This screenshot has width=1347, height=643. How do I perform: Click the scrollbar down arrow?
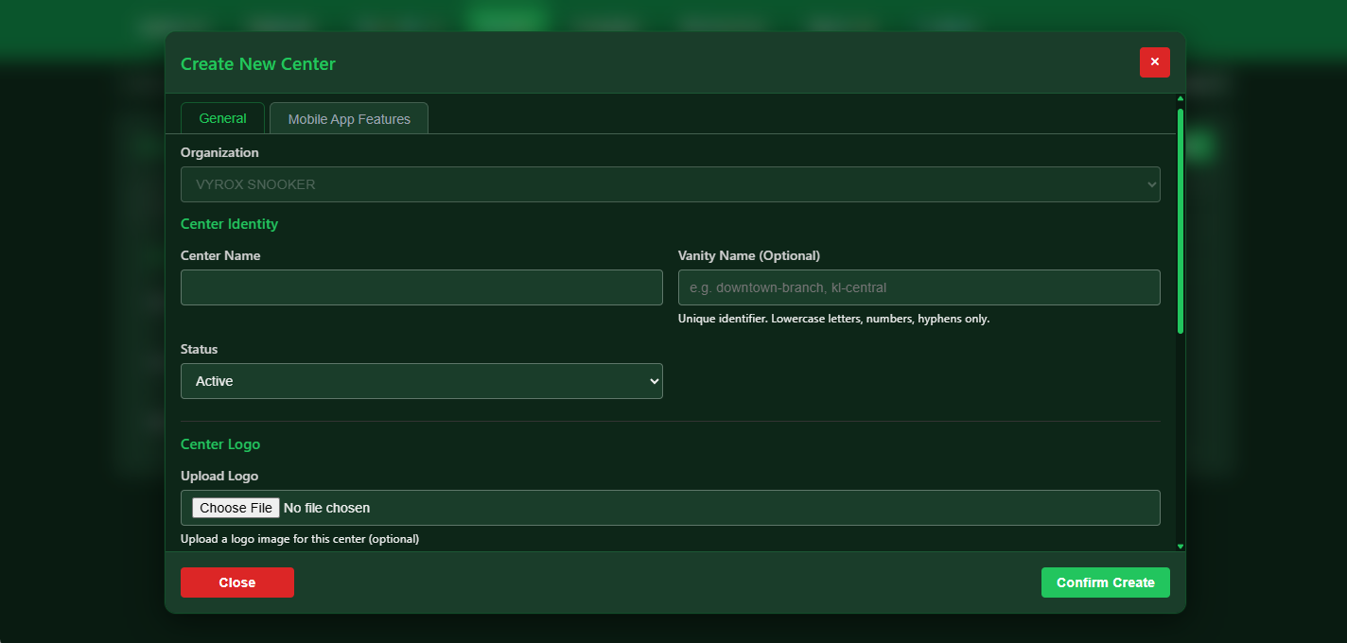[x=1180, y=545]
